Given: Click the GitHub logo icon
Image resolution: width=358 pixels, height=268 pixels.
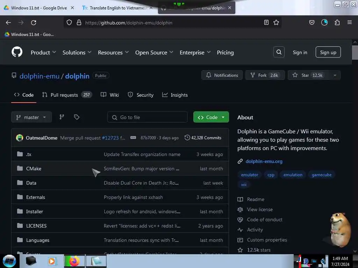Looking at the screenshot, I should (x=17, y=52).
